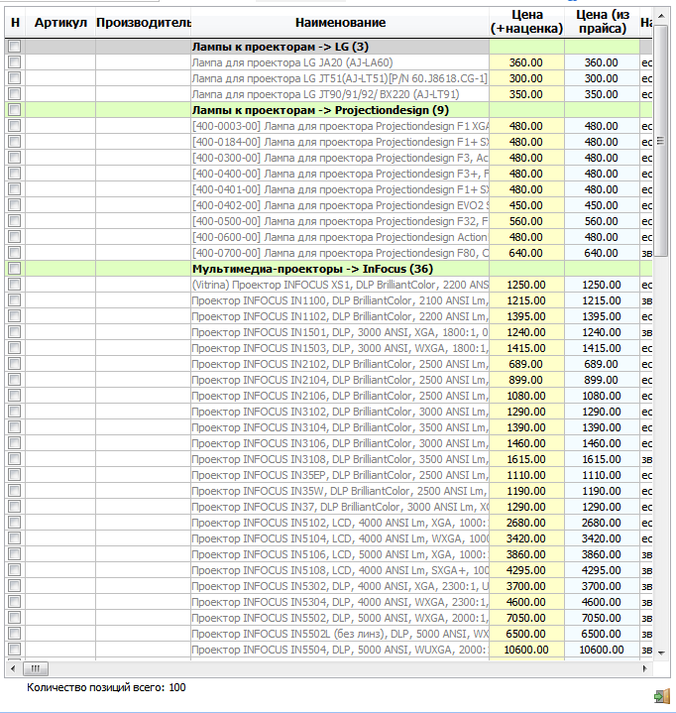Viewport: 676px width, 713px height.
Task: Tick the checkbox for projector INFOCUS IN1100
Action: pos(15,300)
